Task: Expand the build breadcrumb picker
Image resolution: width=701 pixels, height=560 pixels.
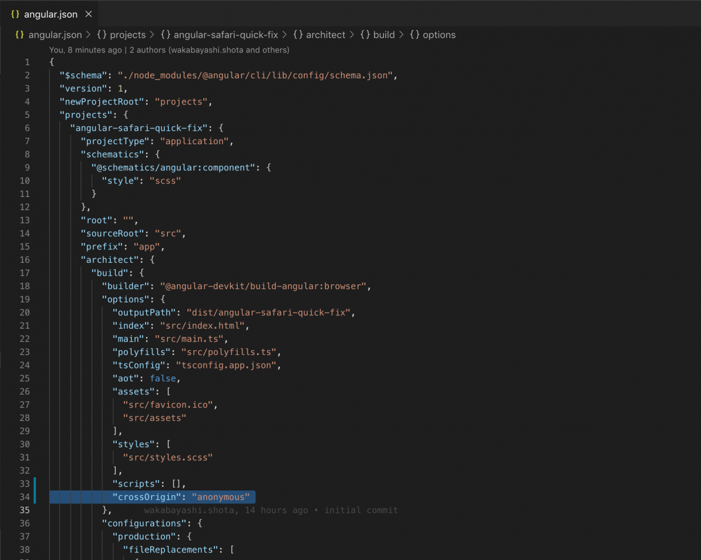Action: click(383, 34)
